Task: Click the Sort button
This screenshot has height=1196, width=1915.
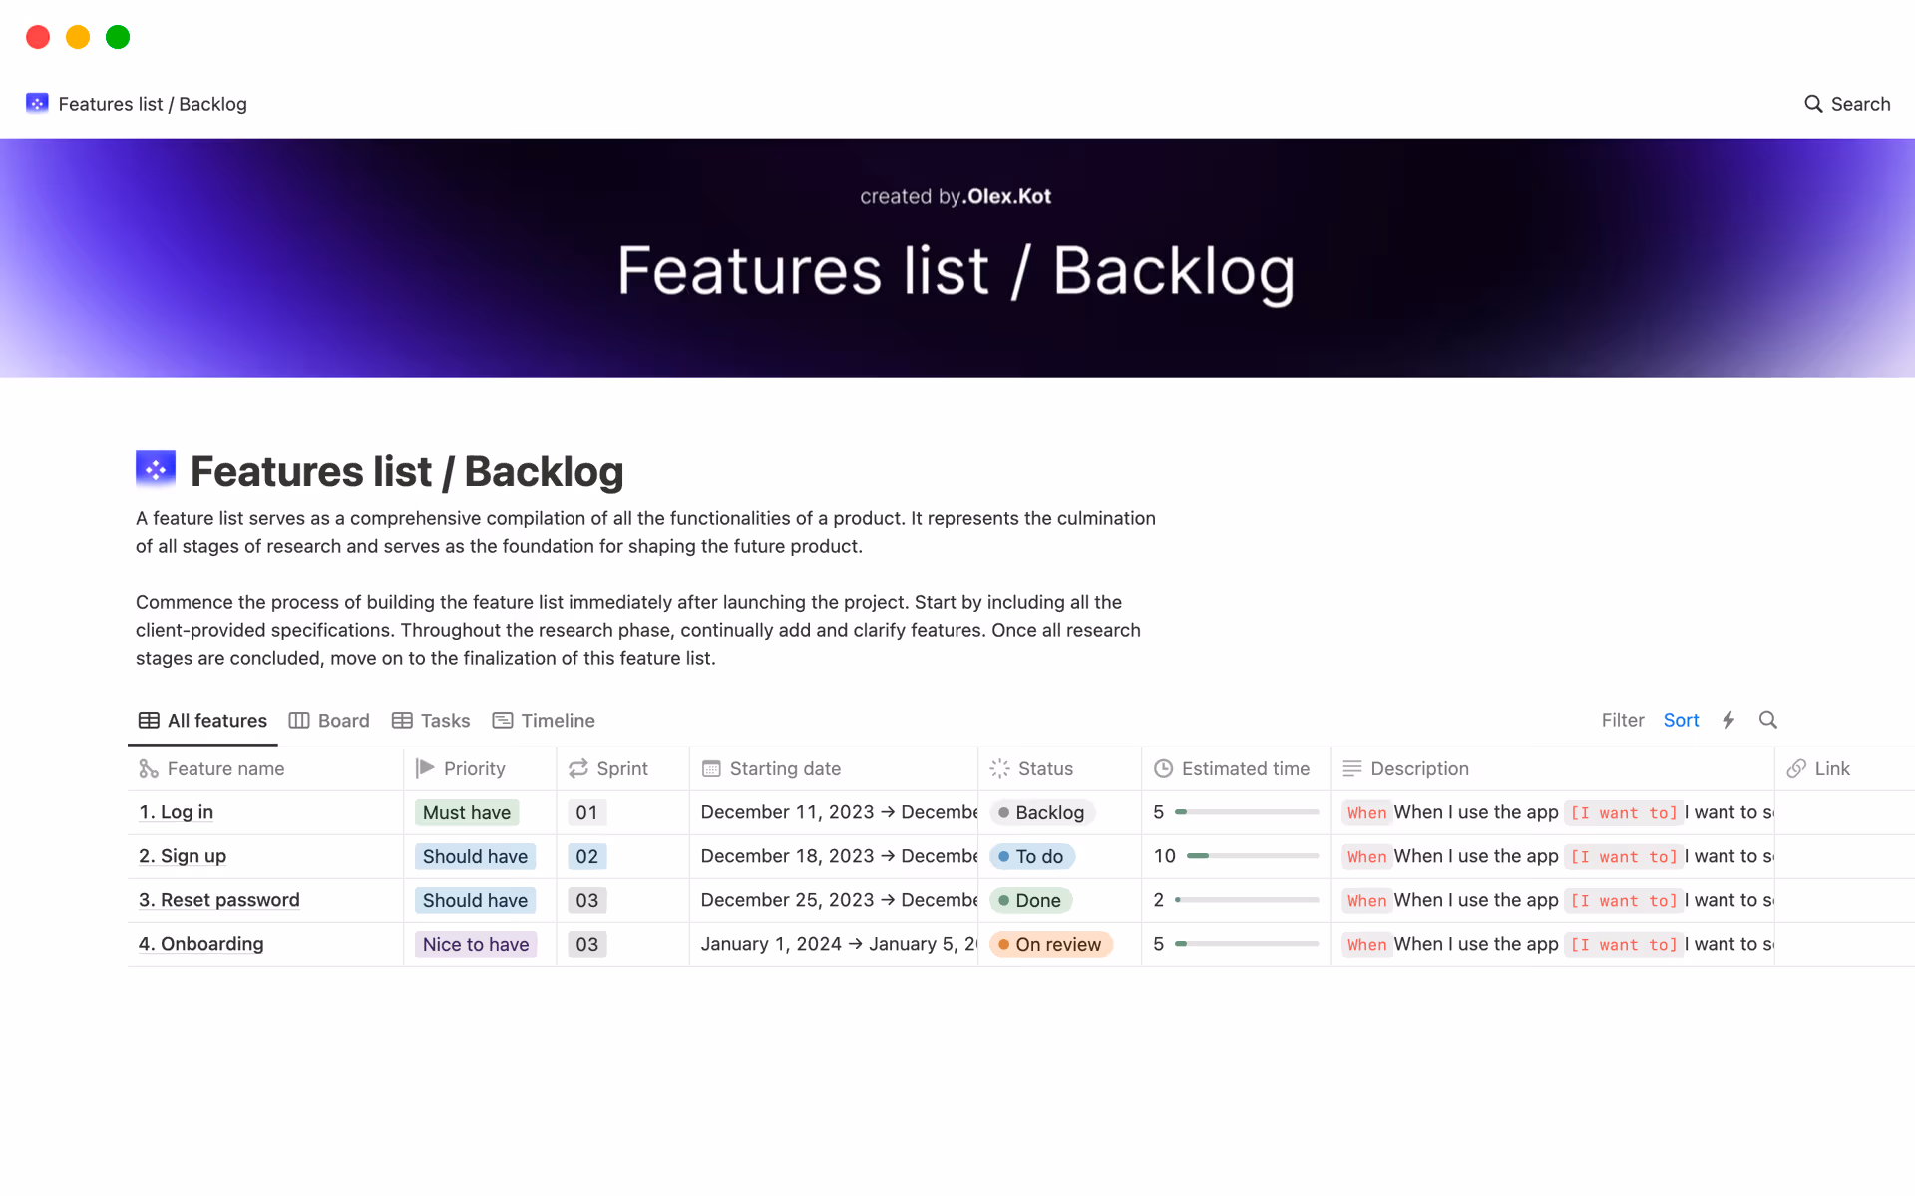Action: [x=1681, y=720]
